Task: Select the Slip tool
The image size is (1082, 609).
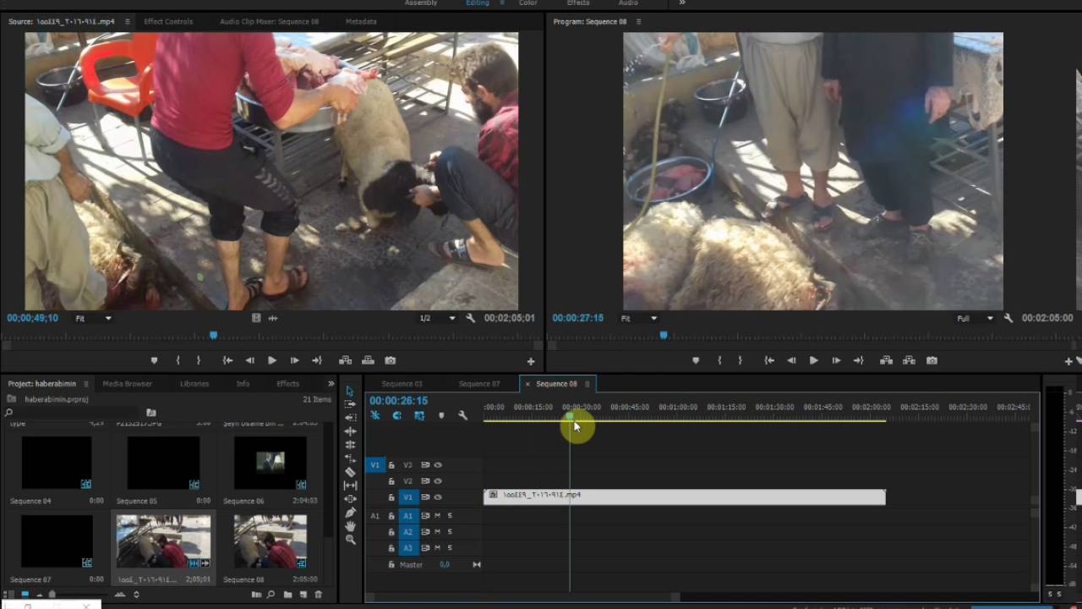Action: [350, 486]
